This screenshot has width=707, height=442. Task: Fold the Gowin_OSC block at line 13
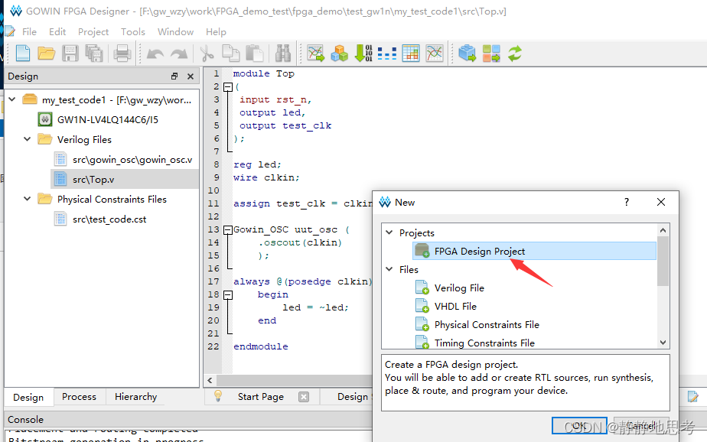228,229
